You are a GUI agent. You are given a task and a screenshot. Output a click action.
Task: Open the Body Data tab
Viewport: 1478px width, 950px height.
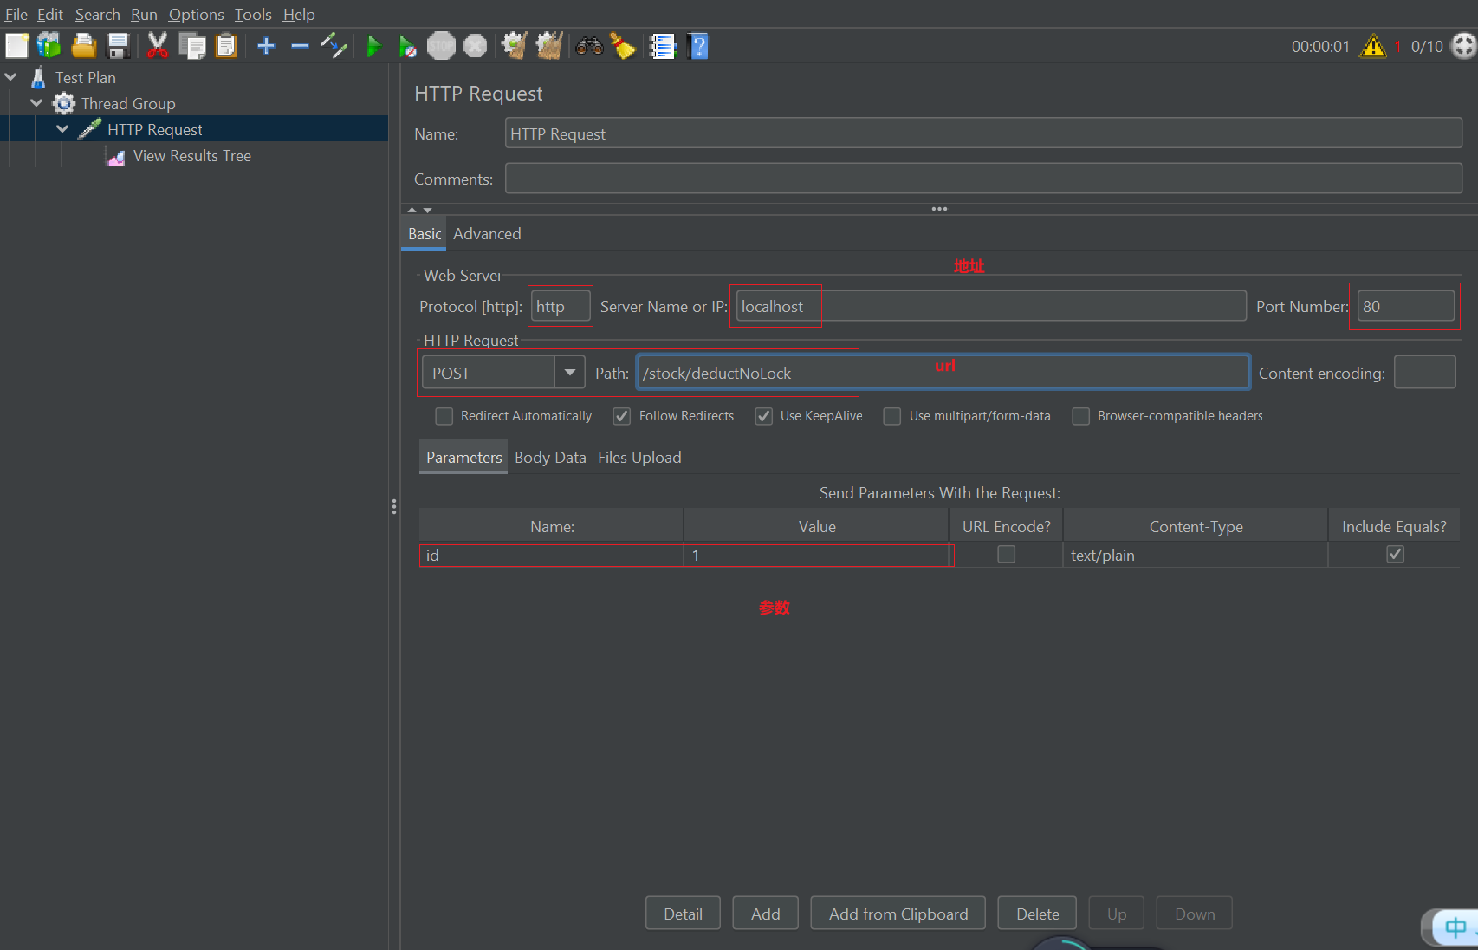(550, 458)
